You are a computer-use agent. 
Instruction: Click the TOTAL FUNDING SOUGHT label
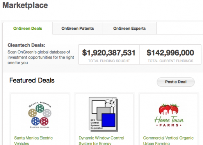pos(109,61)
